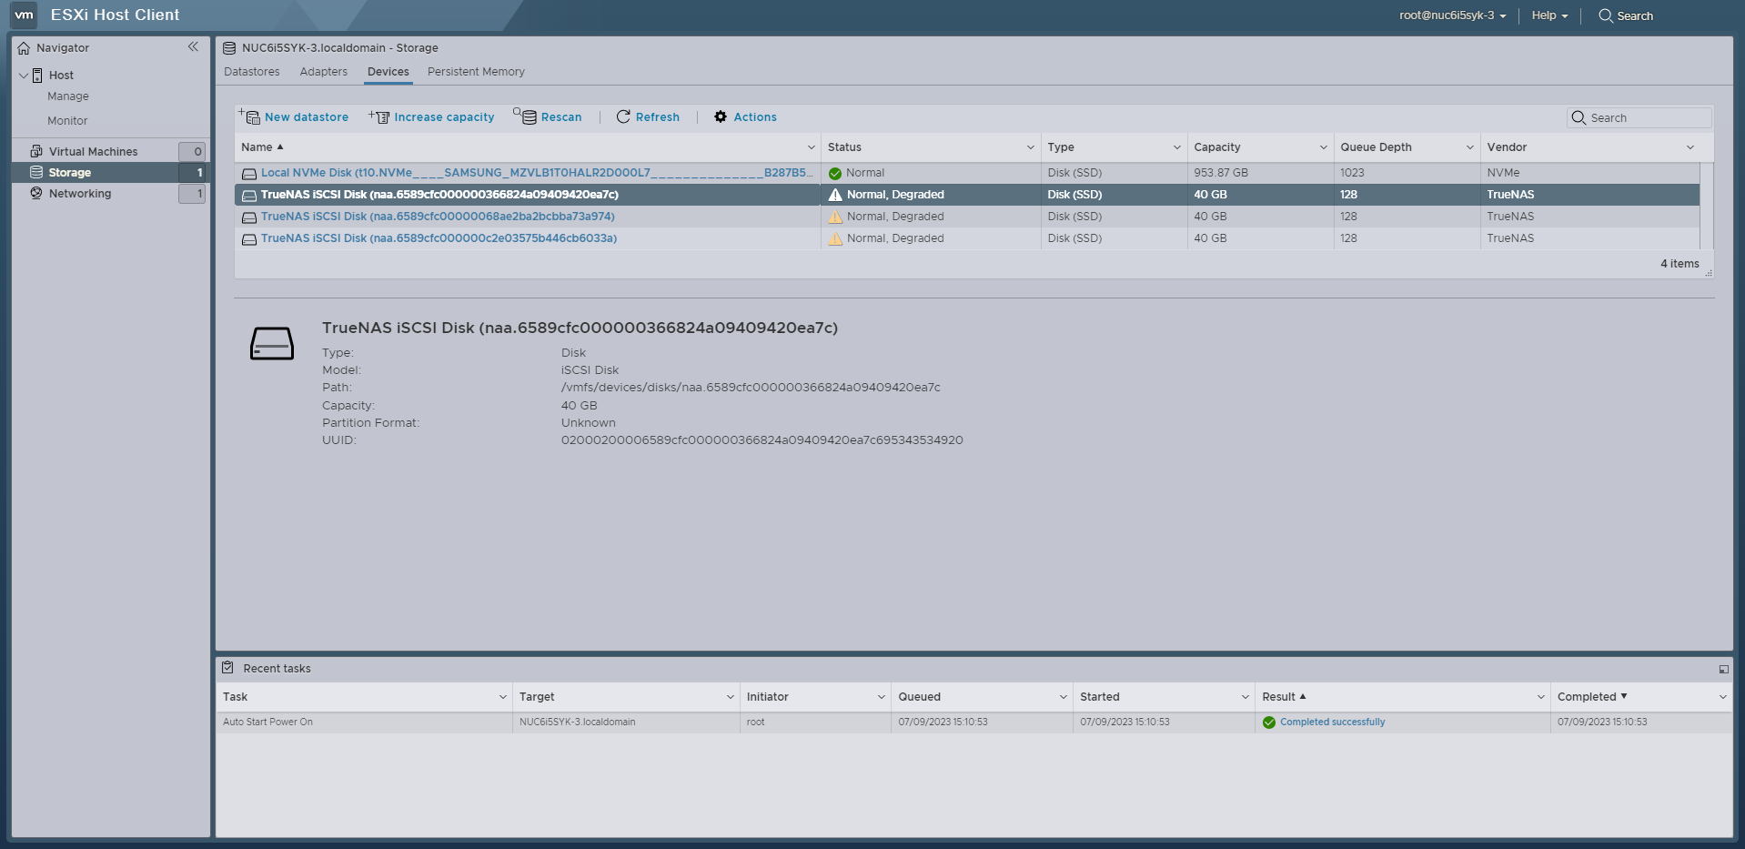The height and width of the screenshot is (849, 1745).
Task: Switch to the Adapters tab
Action: [324, 72]
